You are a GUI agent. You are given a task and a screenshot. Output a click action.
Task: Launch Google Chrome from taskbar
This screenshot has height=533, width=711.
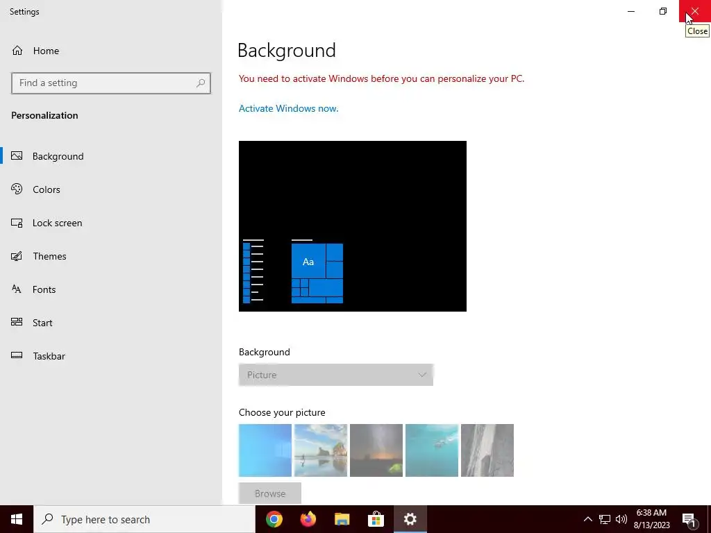pos(274,519)
